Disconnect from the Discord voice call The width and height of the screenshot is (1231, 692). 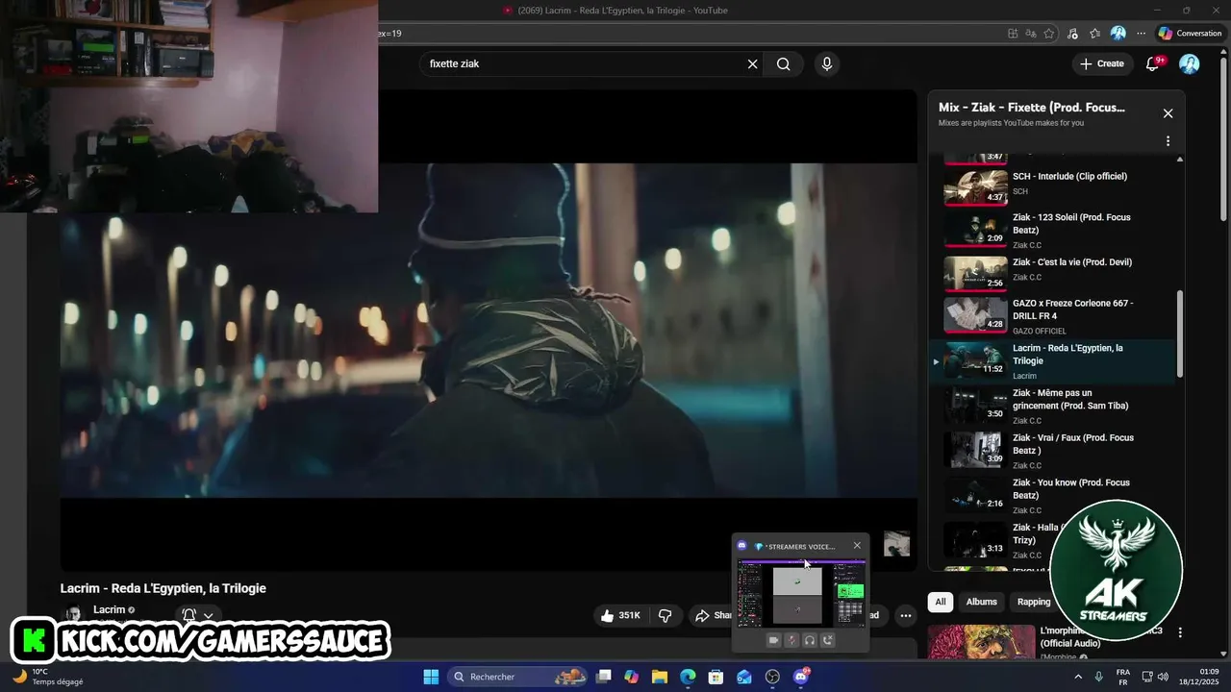click(828, 640)
